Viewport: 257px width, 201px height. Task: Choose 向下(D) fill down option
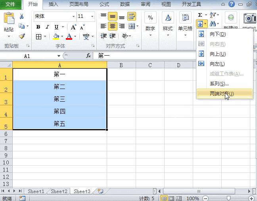click(224, 34)
